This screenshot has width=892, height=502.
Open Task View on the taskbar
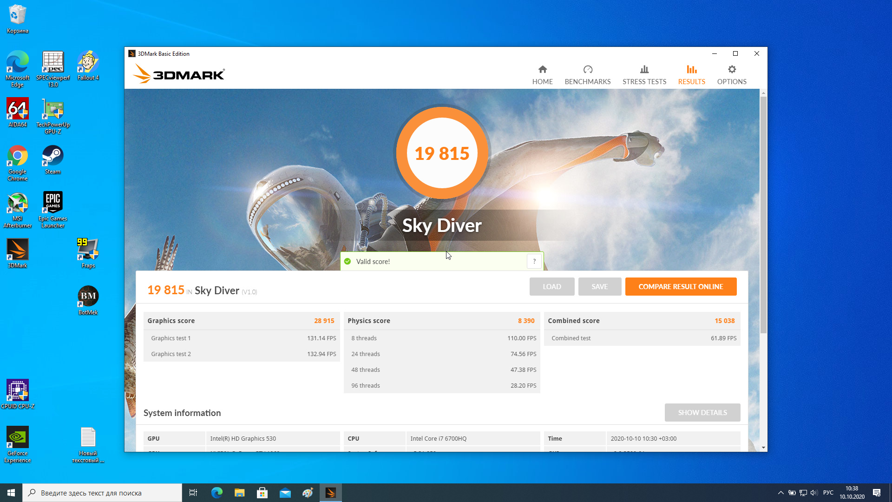193,493
